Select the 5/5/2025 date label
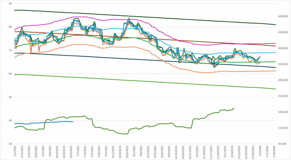 (x=15, y=152)
